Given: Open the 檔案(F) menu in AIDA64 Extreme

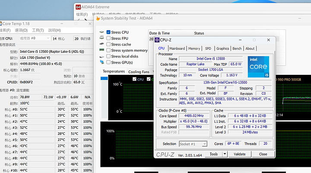Looking at the screenshot, I should point(82,15).
